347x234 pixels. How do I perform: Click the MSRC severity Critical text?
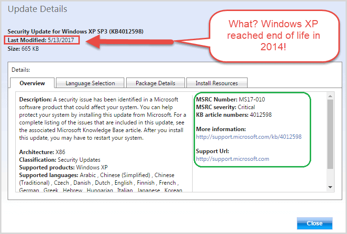click(x=226, y=107)
